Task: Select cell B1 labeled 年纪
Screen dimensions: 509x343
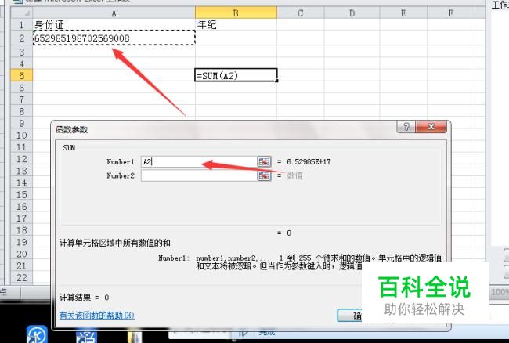Action: point(236,24)
